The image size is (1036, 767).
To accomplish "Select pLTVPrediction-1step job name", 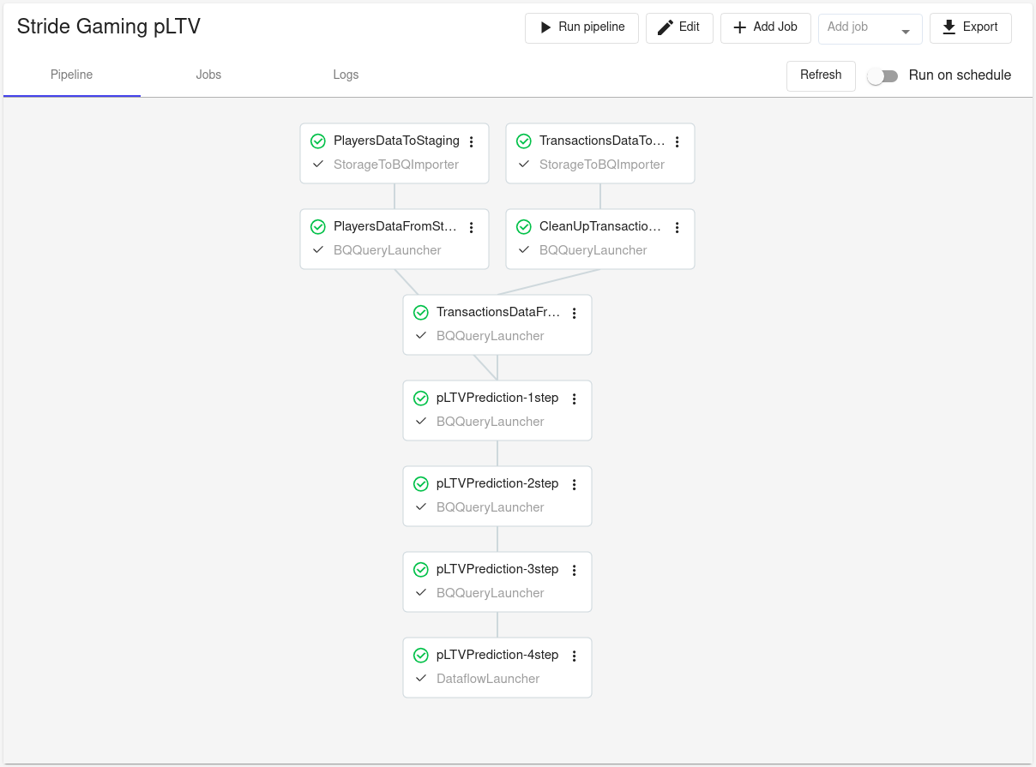I will (497, 398).
